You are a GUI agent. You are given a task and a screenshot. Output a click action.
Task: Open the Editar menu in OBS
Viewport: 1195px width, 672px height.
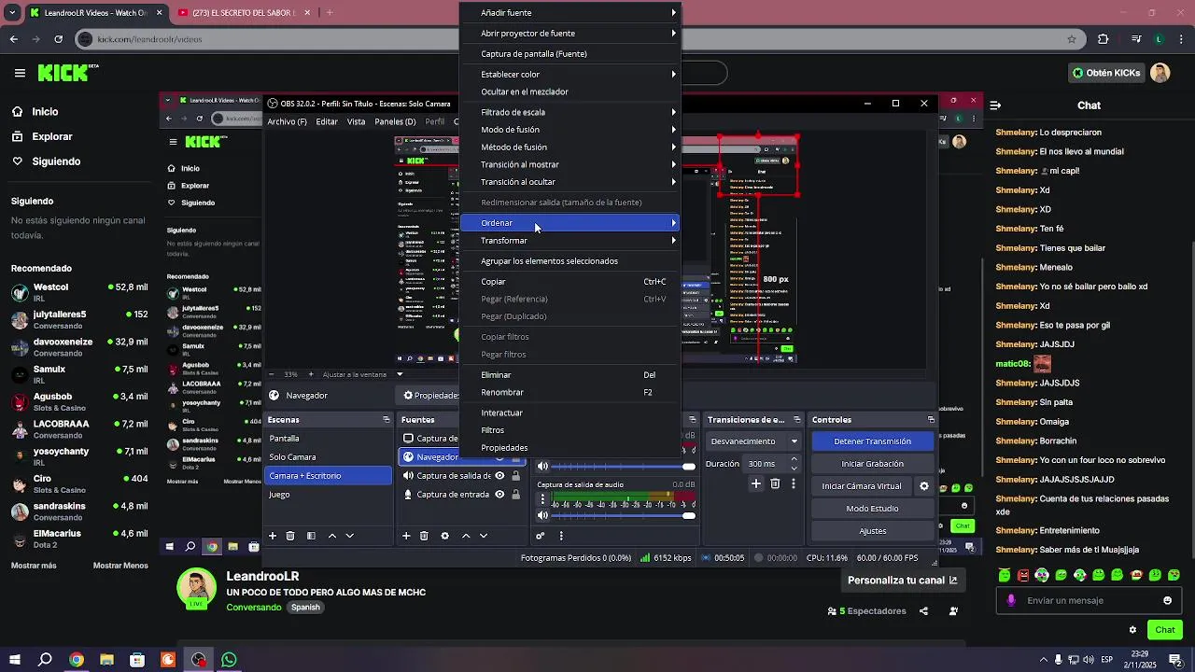pos(327,121)
